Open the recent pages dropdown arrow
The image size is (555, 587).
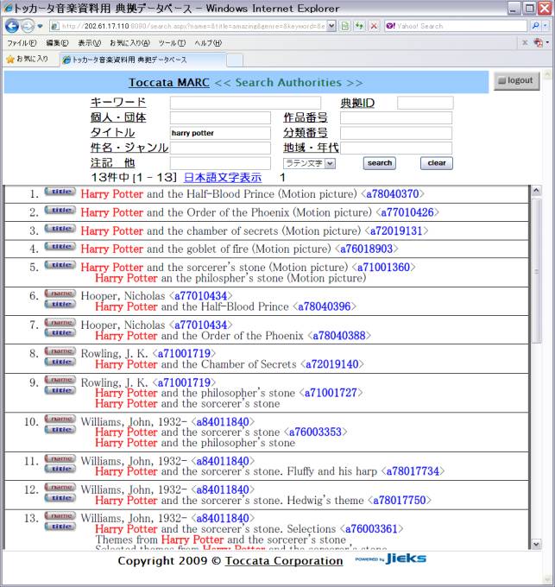[x=40, y=26]
